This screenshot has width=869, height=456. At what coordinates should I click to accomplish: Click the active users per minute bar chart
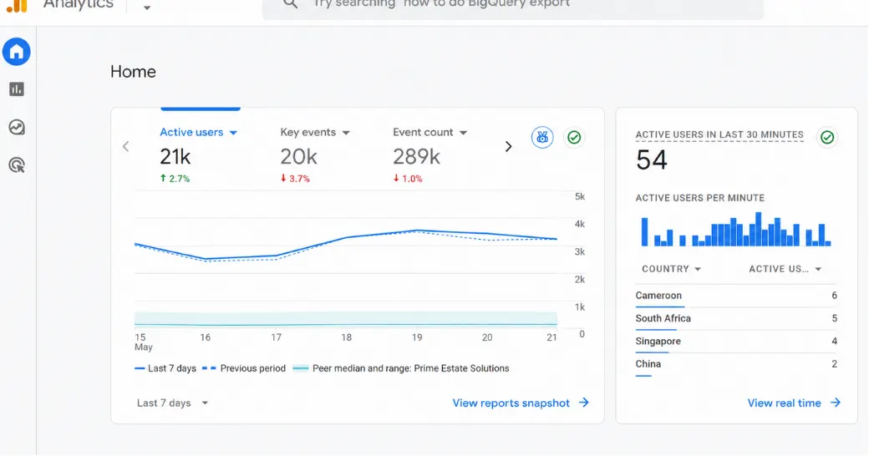(x=736, y=230)
